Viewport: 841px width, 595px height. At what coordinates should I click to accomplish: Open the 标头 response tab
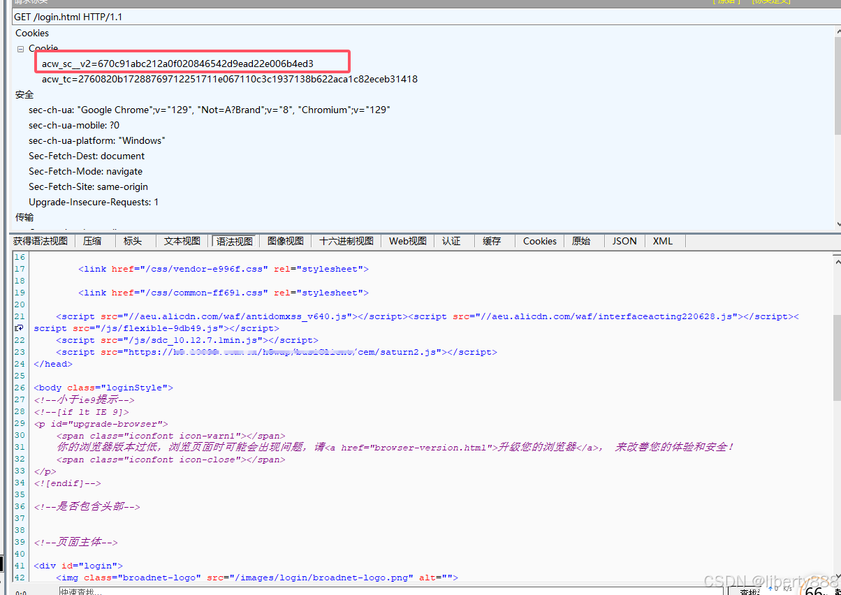coord(133,241)
